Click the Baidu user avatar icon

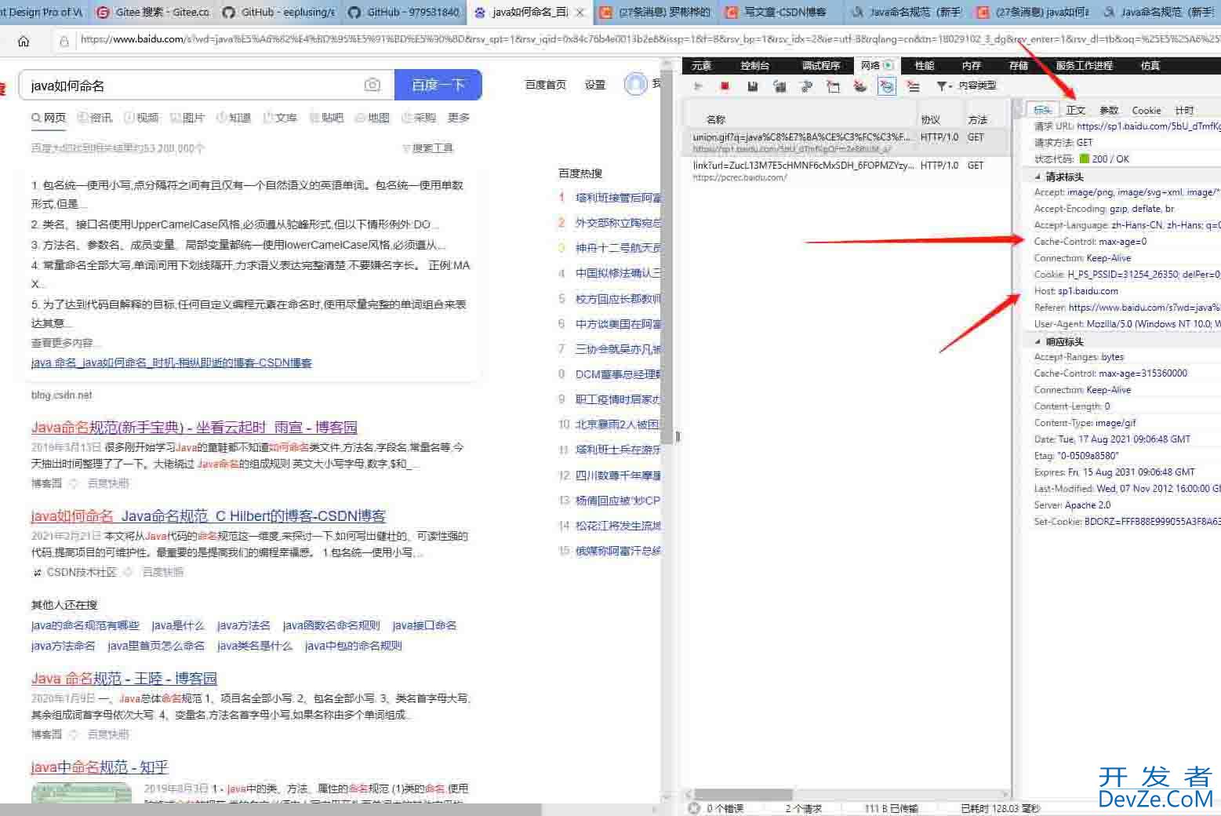[635, 84]
